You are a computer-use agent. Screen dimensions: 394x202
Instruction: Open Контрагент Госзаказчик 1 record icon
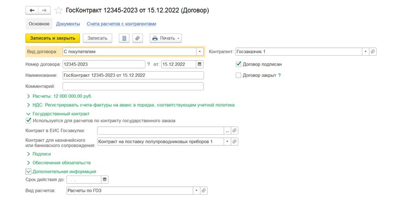373,51
